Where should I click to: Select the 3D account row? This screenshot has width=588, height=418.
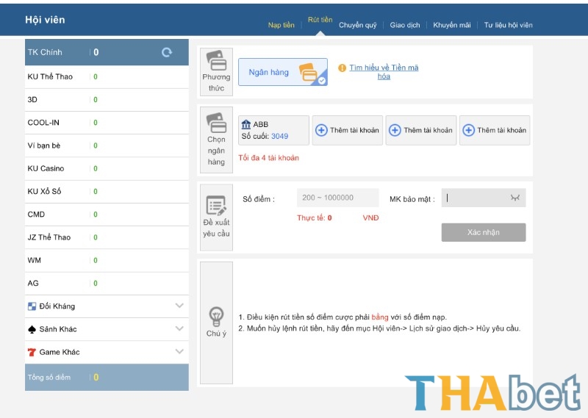[107, 100]
